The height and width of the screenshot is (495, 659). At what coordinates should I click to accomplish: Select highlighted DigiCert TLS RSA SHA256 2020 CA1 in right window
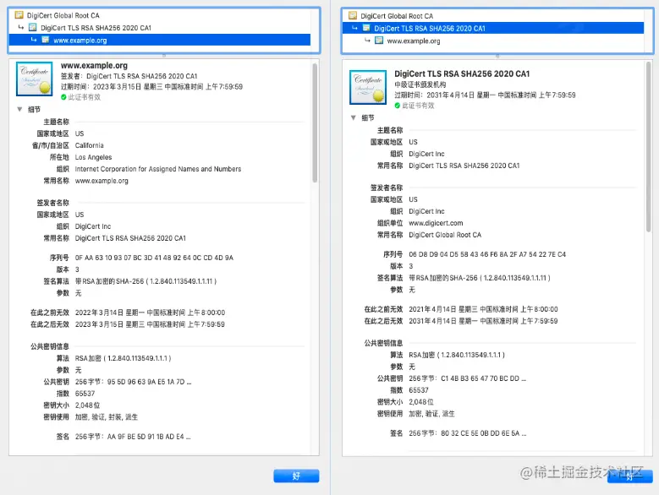pyautogui.click(x=493, y=28)
